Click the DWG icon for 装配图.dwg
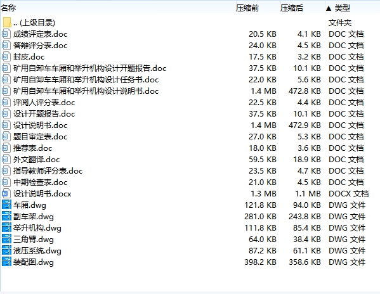380x294 pixels. tap(6, 262)
